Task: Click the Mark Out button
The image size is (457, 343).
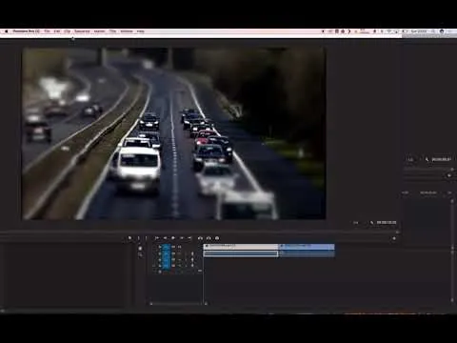Action: (x=147, y=238)
